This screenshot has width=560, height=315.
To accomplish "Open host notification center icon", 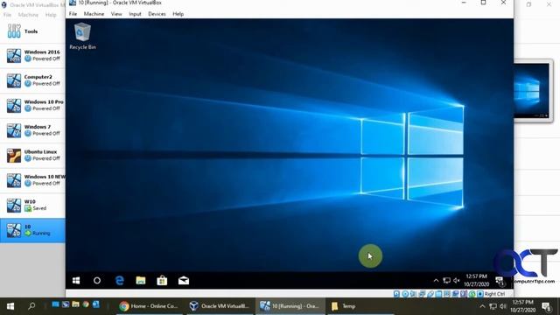I will [x=547, y=306].
